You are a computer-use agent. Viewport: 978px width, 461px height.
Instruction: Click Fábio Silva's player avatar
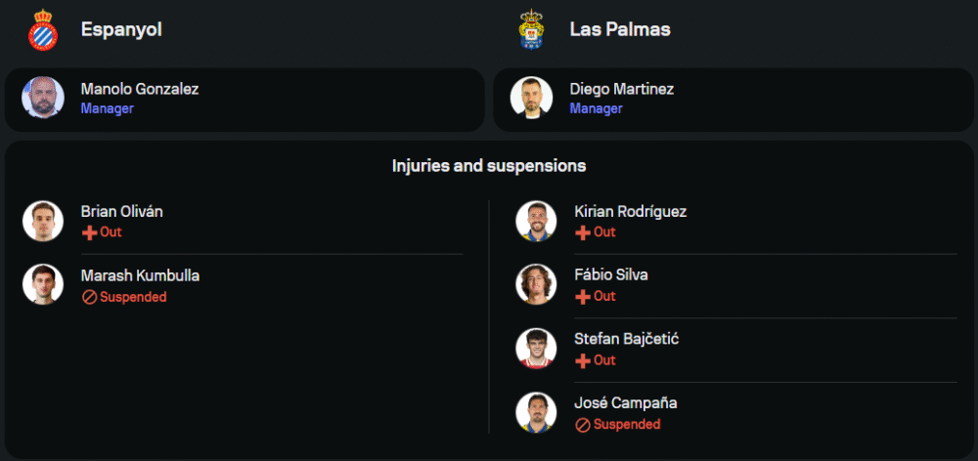pyautogui.click(x=536, y=284)
